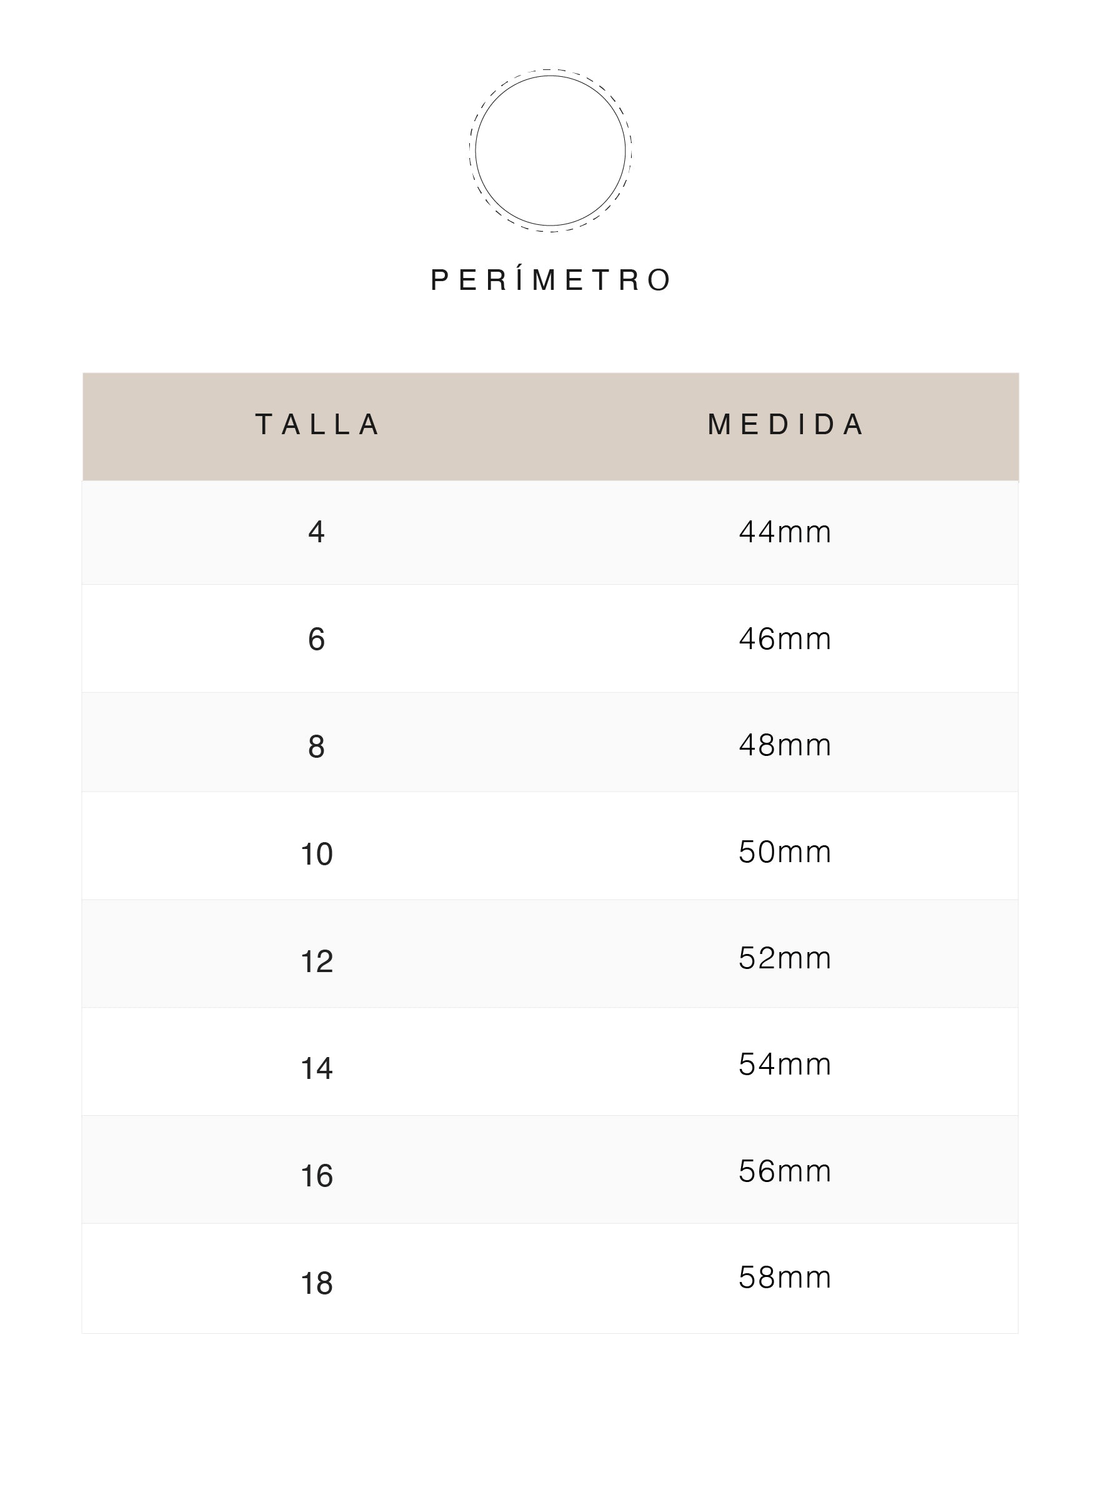Screen dimensions: 1101x1490
Task: Click the 44mm measurement cell
Action: tap(785, 532)
